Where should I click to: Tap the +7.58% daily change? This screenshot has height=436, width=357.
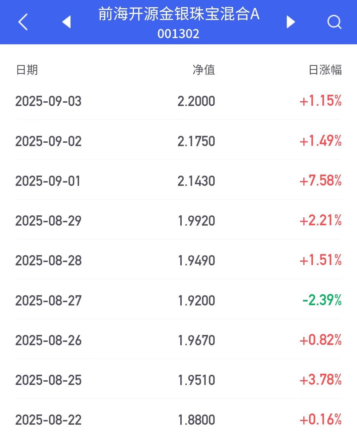[320, 181]
